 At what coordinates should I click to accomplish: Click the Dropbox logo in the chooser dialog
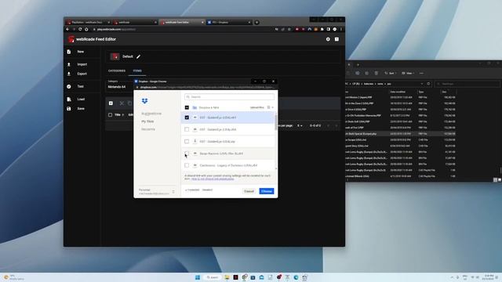(x=144, y=101)
